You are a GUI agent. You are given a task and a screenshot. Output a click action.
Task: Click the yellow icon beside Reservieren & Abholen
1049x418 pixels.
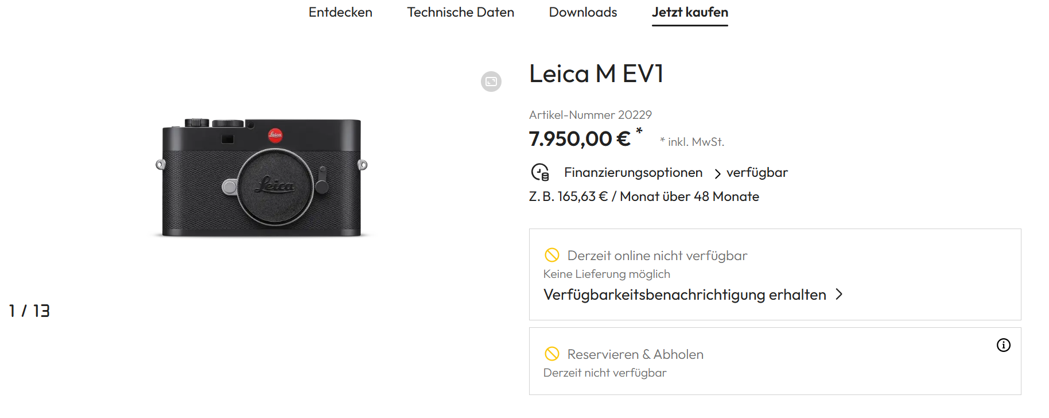click(551, 354)
